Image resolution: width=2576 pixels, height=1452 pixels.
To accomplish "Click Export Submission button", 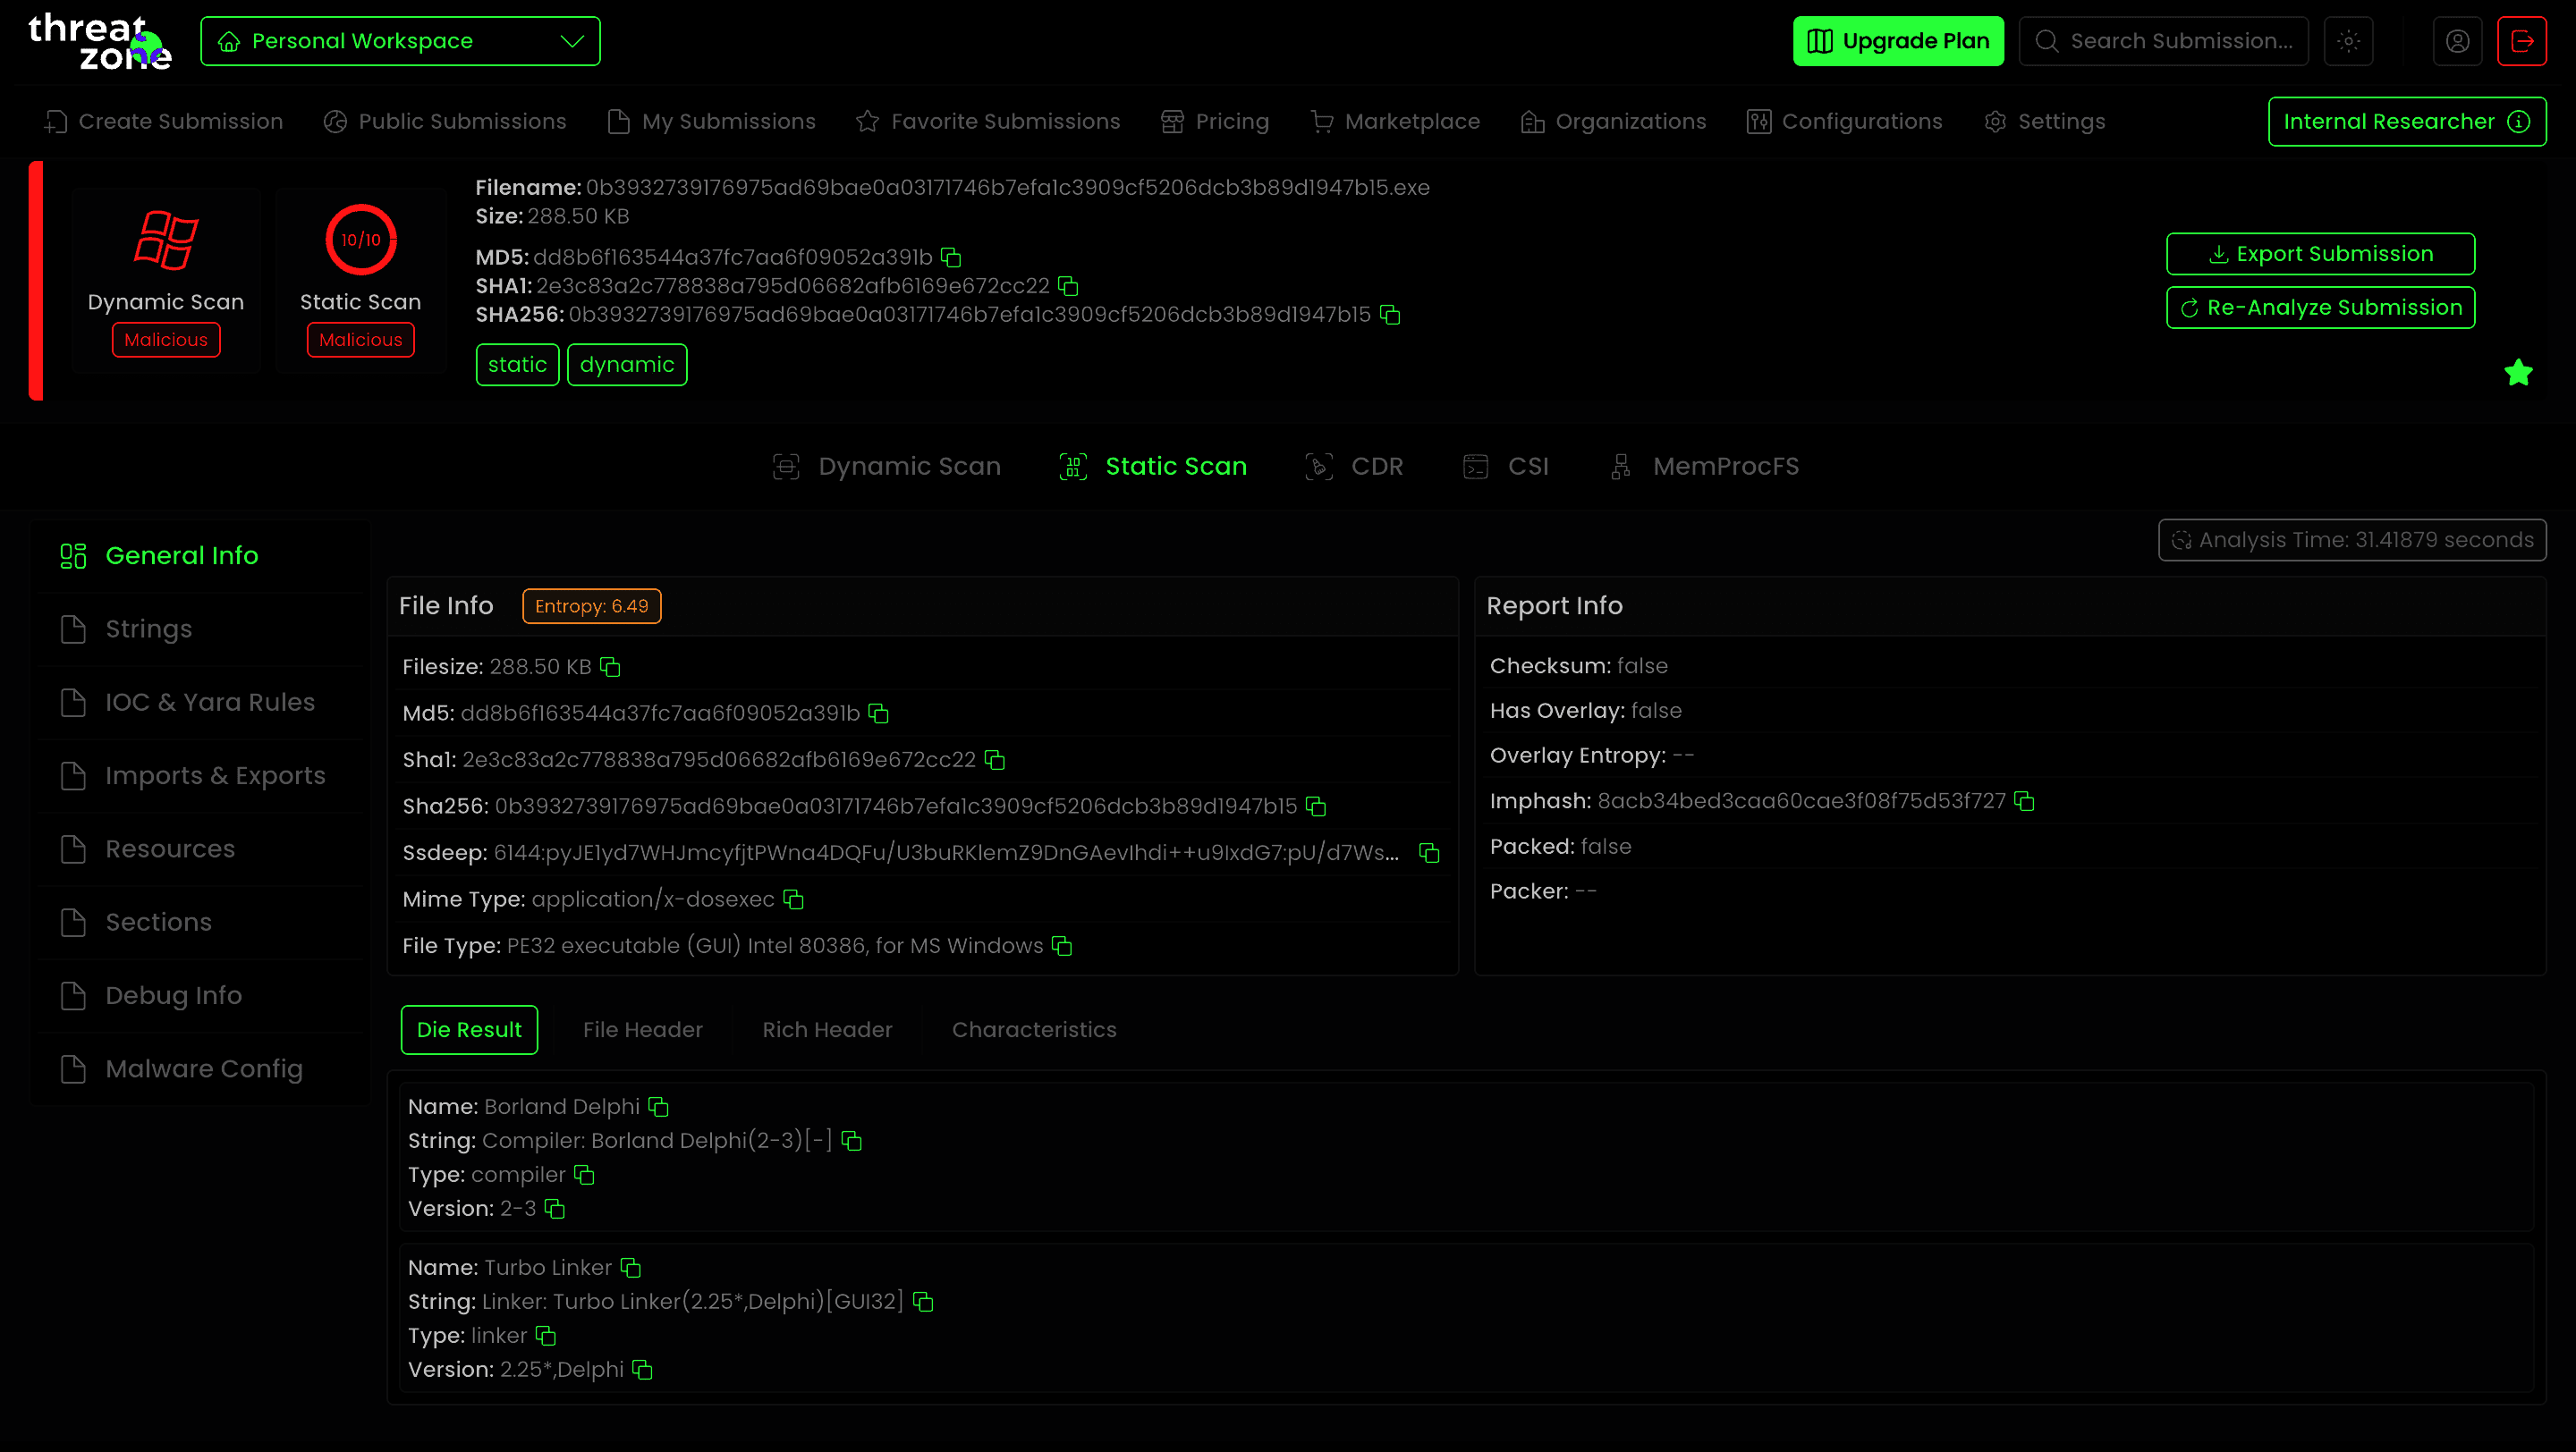I will 2320,254.
